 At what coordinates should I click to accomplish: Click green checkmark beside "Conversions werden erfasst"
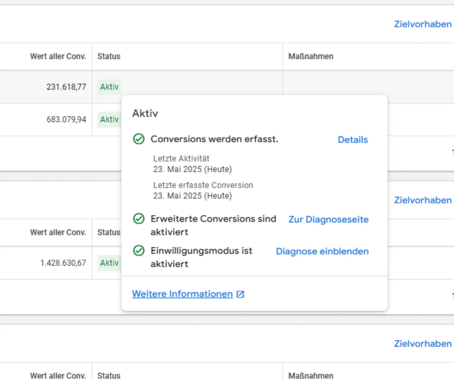tap(138, 139)
